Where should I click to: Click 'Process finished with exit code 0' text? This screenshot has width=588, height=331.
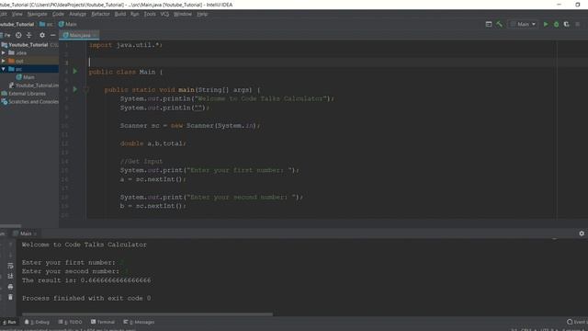point(86,298)
